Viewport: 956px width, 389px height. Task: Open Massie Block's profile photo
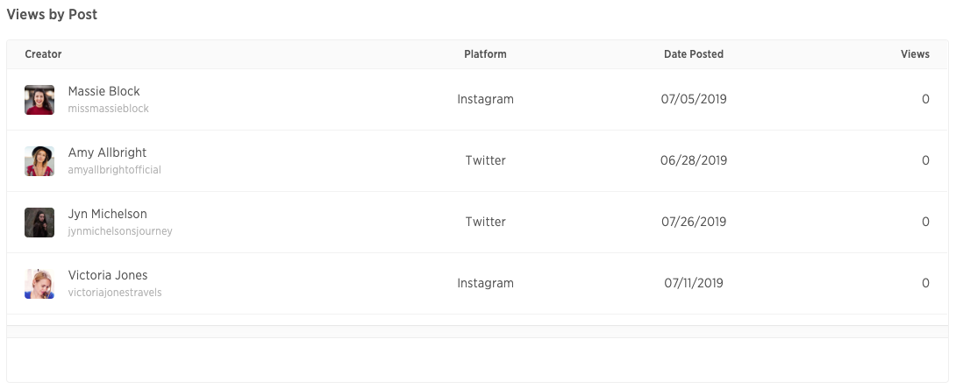pyautogui.click(x=39, y=100)
